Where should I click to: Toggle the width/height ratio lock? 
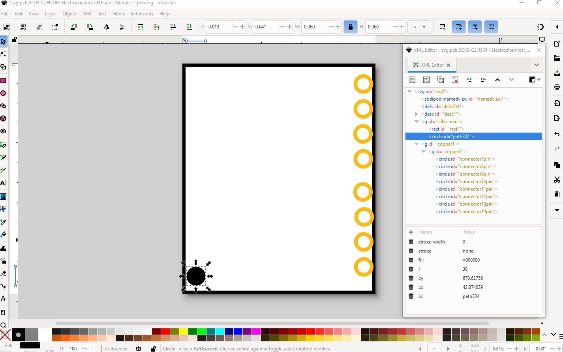(x=350, y=27)
